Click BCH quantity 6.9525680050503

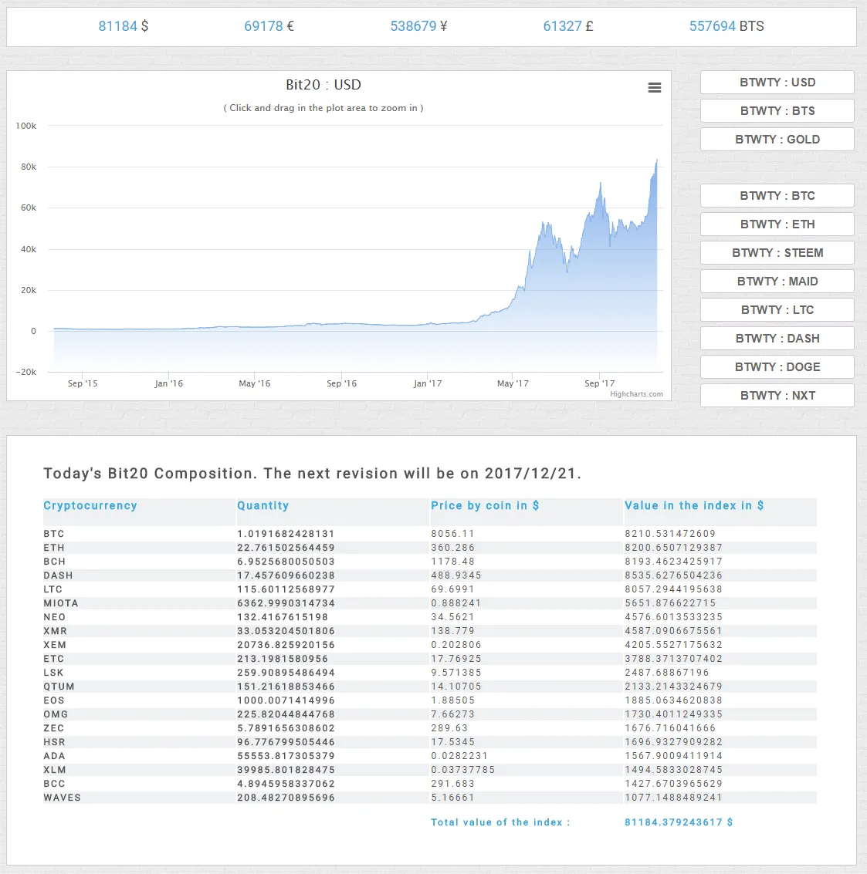(286, 562)
